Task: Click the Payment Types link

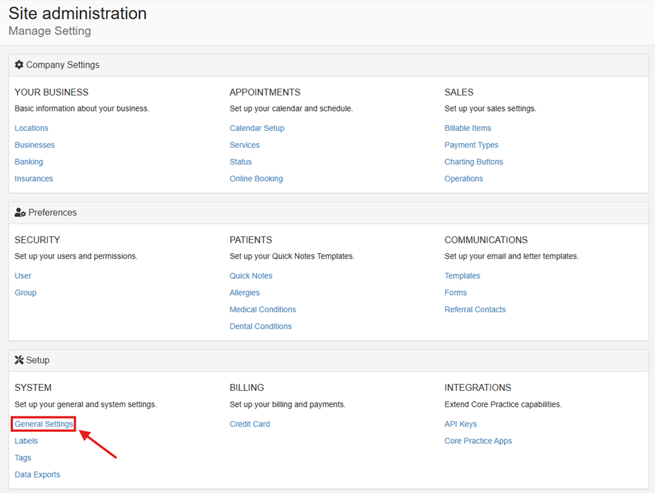Action: (x=471, y=145)
